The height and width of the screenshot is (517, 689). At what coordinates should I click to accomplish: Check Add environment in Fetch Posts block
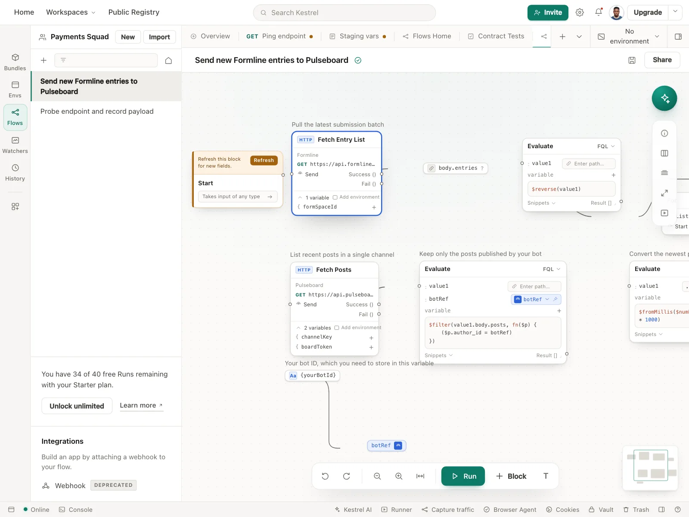tap(337, 328)
